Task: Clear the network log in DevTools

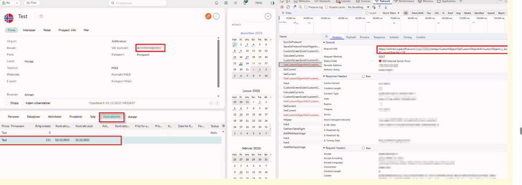Action: click(288, 7)
